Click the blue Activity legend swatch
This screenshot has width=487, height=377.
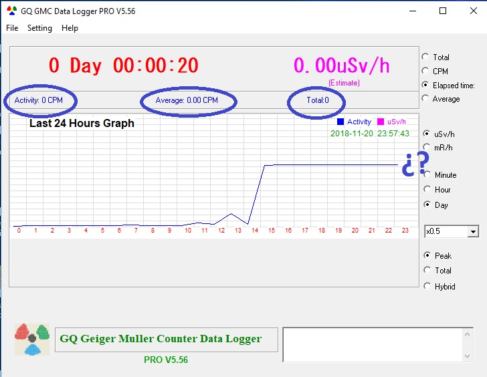pos(340,122)
